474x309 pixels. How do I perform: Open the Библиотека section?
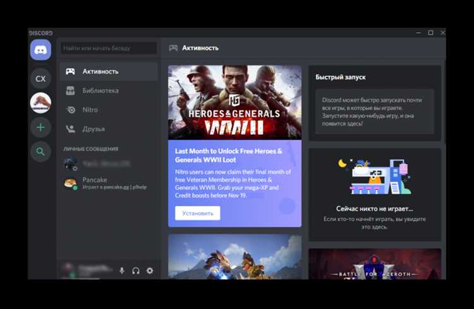point(109,91)
